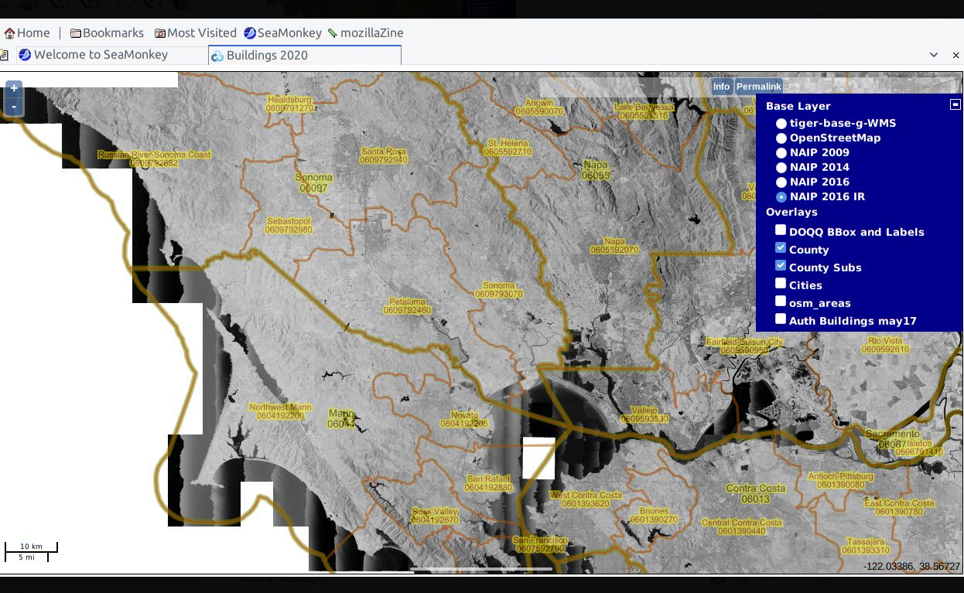Select the Buildings 2020 tab
The height and width of the screenshot is (593, 964).
(x=305, y=56)
